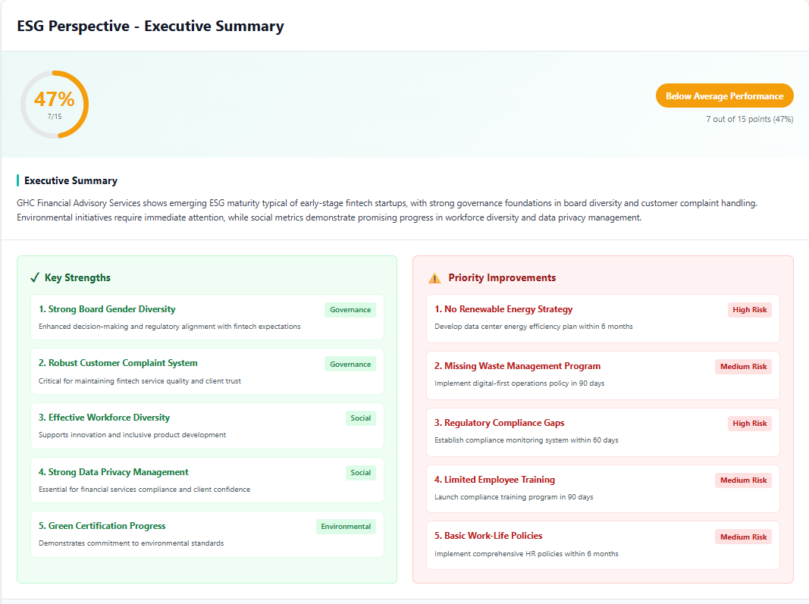This screenshot has height=604, width=809.
Task: Click the 47% circular score gauge
Action: click(55, 104)
